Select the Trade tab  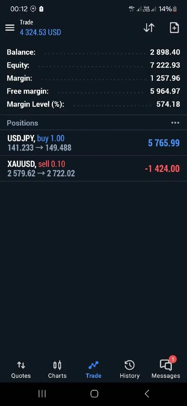pyautogui.click(x=93, y=370)
